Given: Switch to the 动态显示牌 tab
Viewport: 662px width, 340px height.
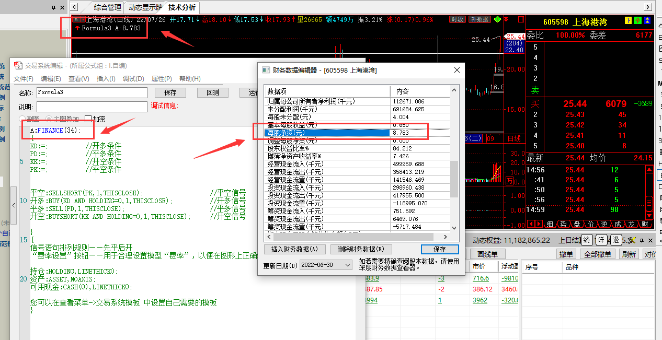Looking at the screenshot, I should [x=145, y=7].
